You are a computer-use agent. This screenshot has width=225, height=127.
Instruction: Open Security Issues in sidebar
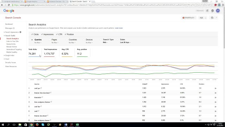[11, 62]
